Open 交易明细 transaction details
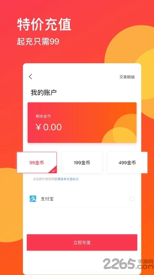 pos(127,77)
